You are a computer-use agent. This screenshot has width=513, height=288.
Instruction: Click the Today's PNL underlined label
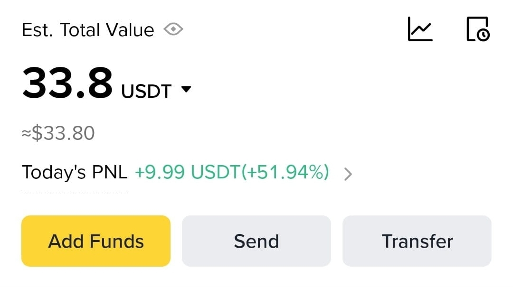click(74, 172)
